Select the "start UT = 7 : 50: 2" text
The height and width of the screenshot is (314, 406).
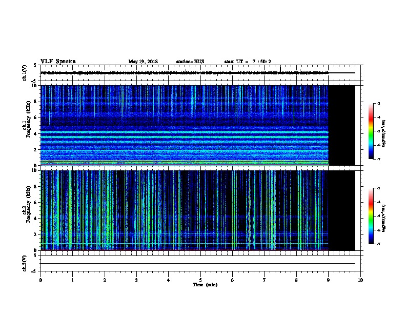pyautogui.click(x=248, y=62)
